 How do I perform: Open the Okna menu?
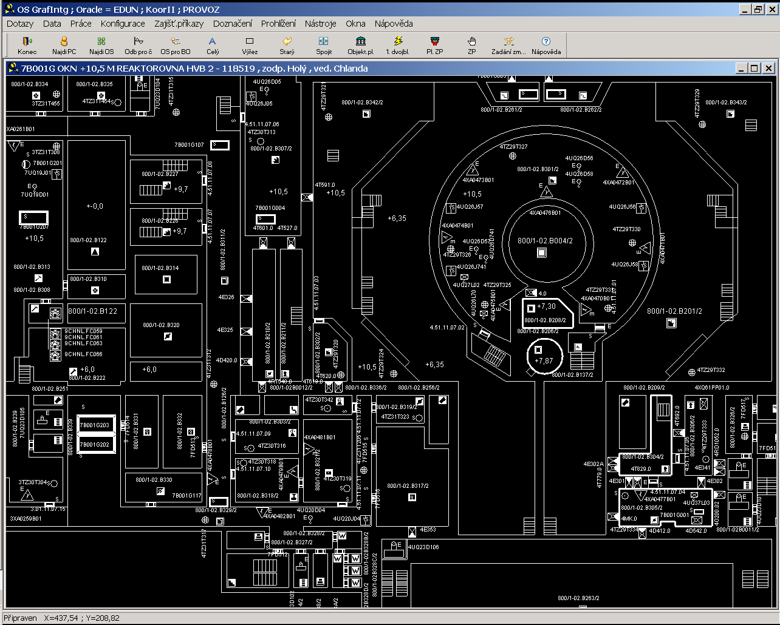[x=355, y=24]
